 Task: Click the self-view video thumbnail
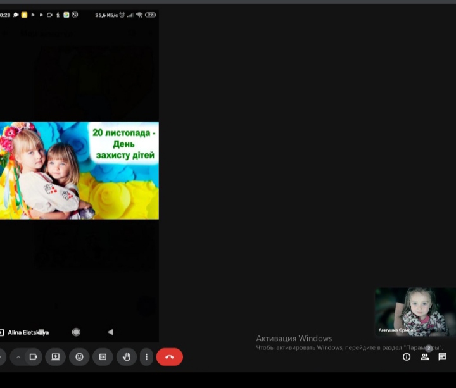(415, 312)
